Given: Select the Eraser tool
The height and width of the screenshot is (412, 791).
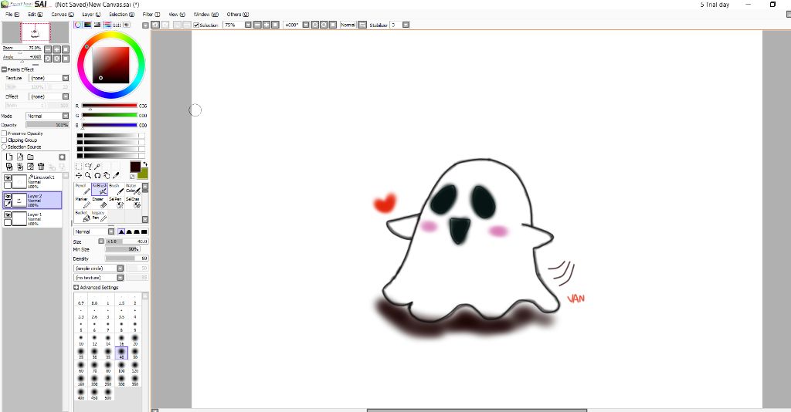Looking at the screenshot, I should 100,202.
